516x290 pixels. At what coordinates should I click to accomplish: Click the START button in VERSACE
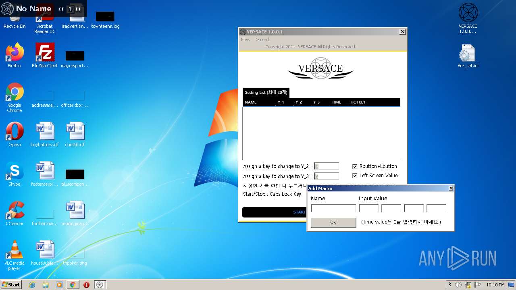click(x=300, y=212)
